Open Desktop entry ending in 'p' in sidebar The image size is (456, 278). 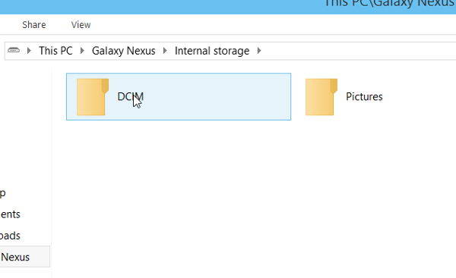click(3, 193)
